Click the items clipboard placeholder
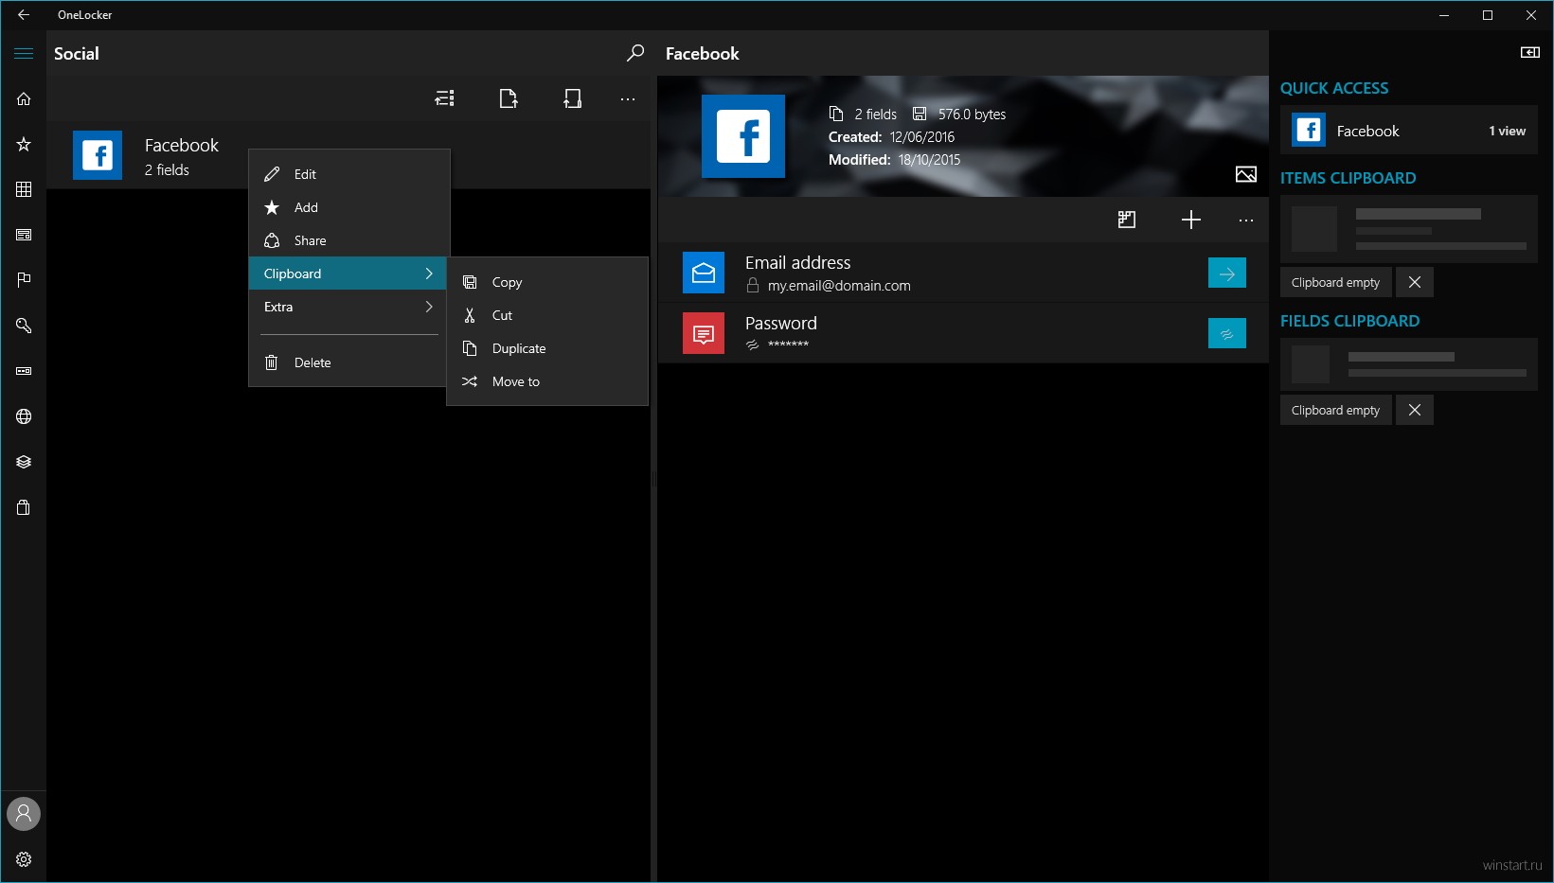Screen dimensions: 1554x883 click(1409, 229)
